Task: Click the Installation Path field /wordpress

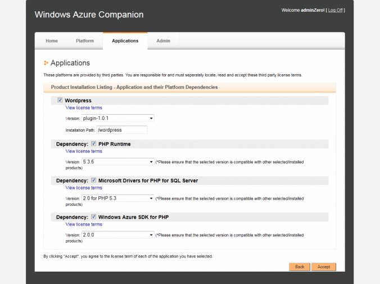Action: pyautogui.click(x=122, y=130)
